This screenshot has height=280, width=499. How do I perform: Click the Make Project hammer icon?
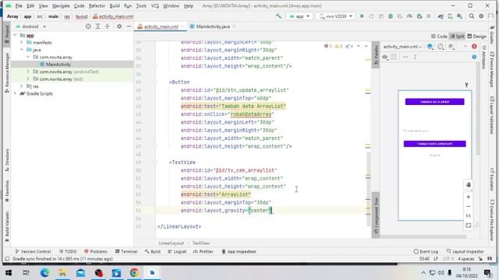(x=278, y=16)
